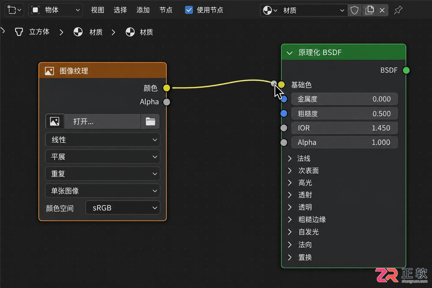This screenshot has height=288, width=432.
Task: Click the 粗糙度 blue input socket
Action: pos(284,113)
